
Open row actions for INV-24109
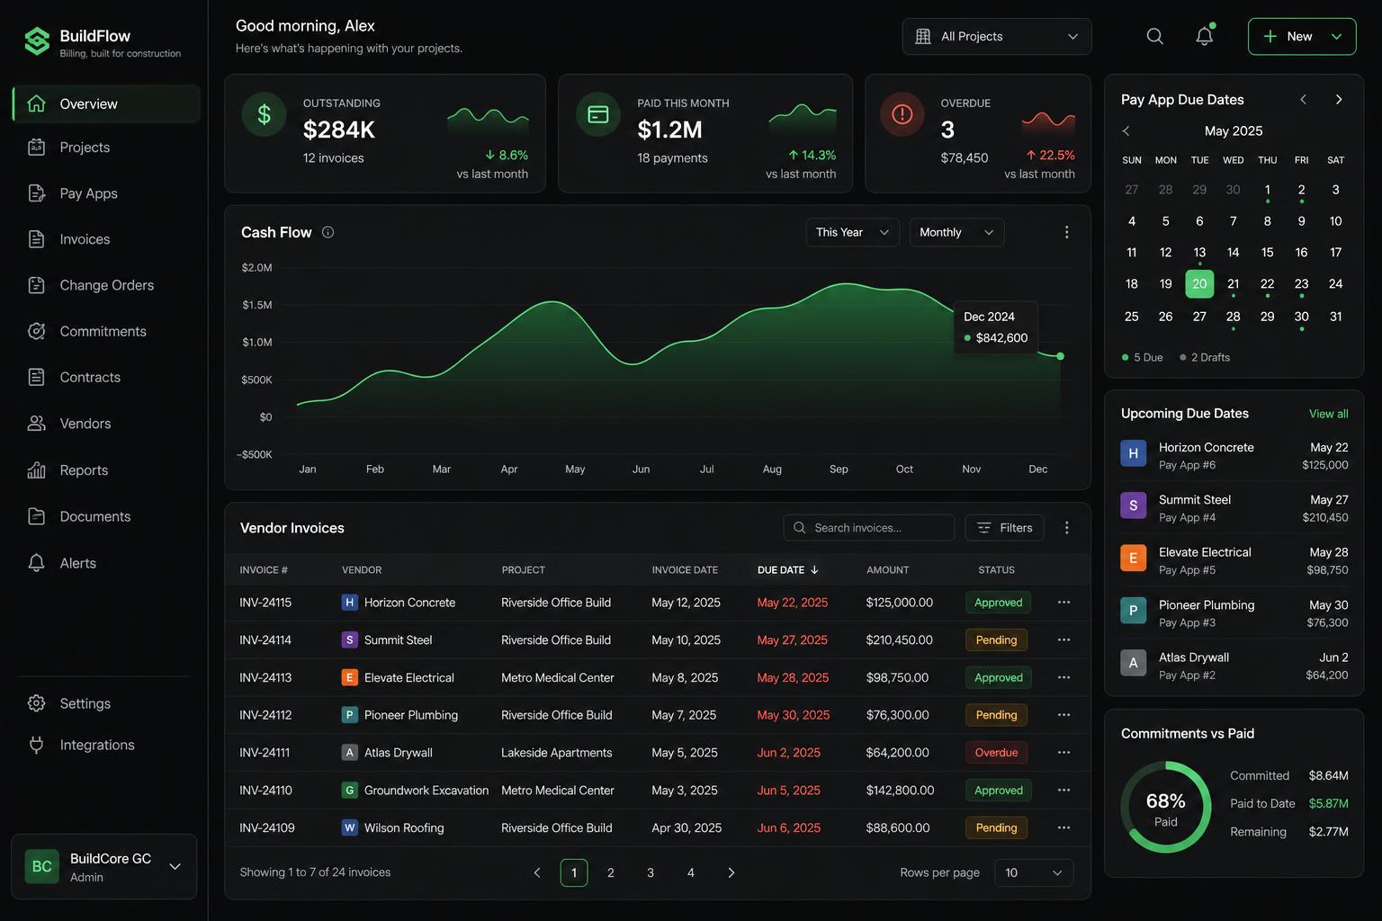coord(1063,827)
